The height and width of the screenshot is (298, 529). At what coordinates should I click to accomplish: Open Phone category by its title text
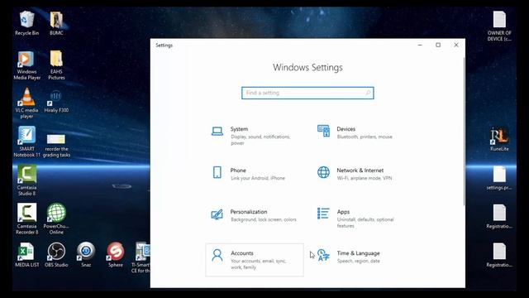(238, 171)
